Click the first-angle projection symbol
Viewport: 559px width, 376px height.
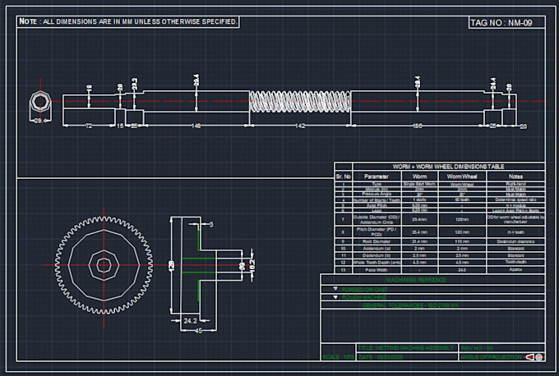(x=535, y=357)
